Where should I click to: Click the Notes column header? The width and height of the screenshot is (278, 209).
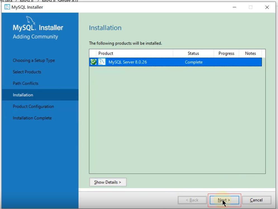click(250, 53)
